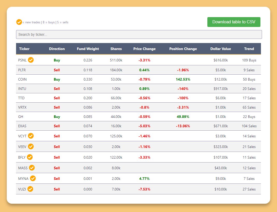Click the -13.06% position change for EXAS

[x=183, y=126]
